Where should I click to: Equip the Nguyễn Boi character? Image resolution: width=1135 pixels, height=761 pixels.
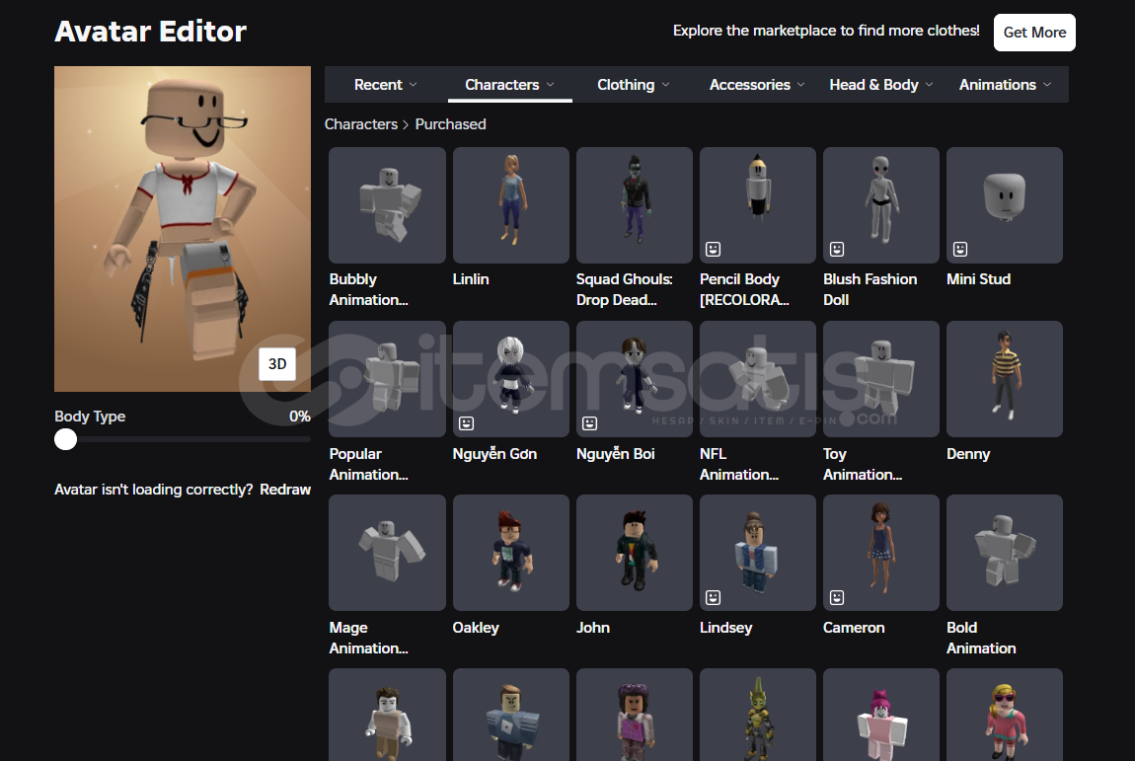[x=634, y=379]
